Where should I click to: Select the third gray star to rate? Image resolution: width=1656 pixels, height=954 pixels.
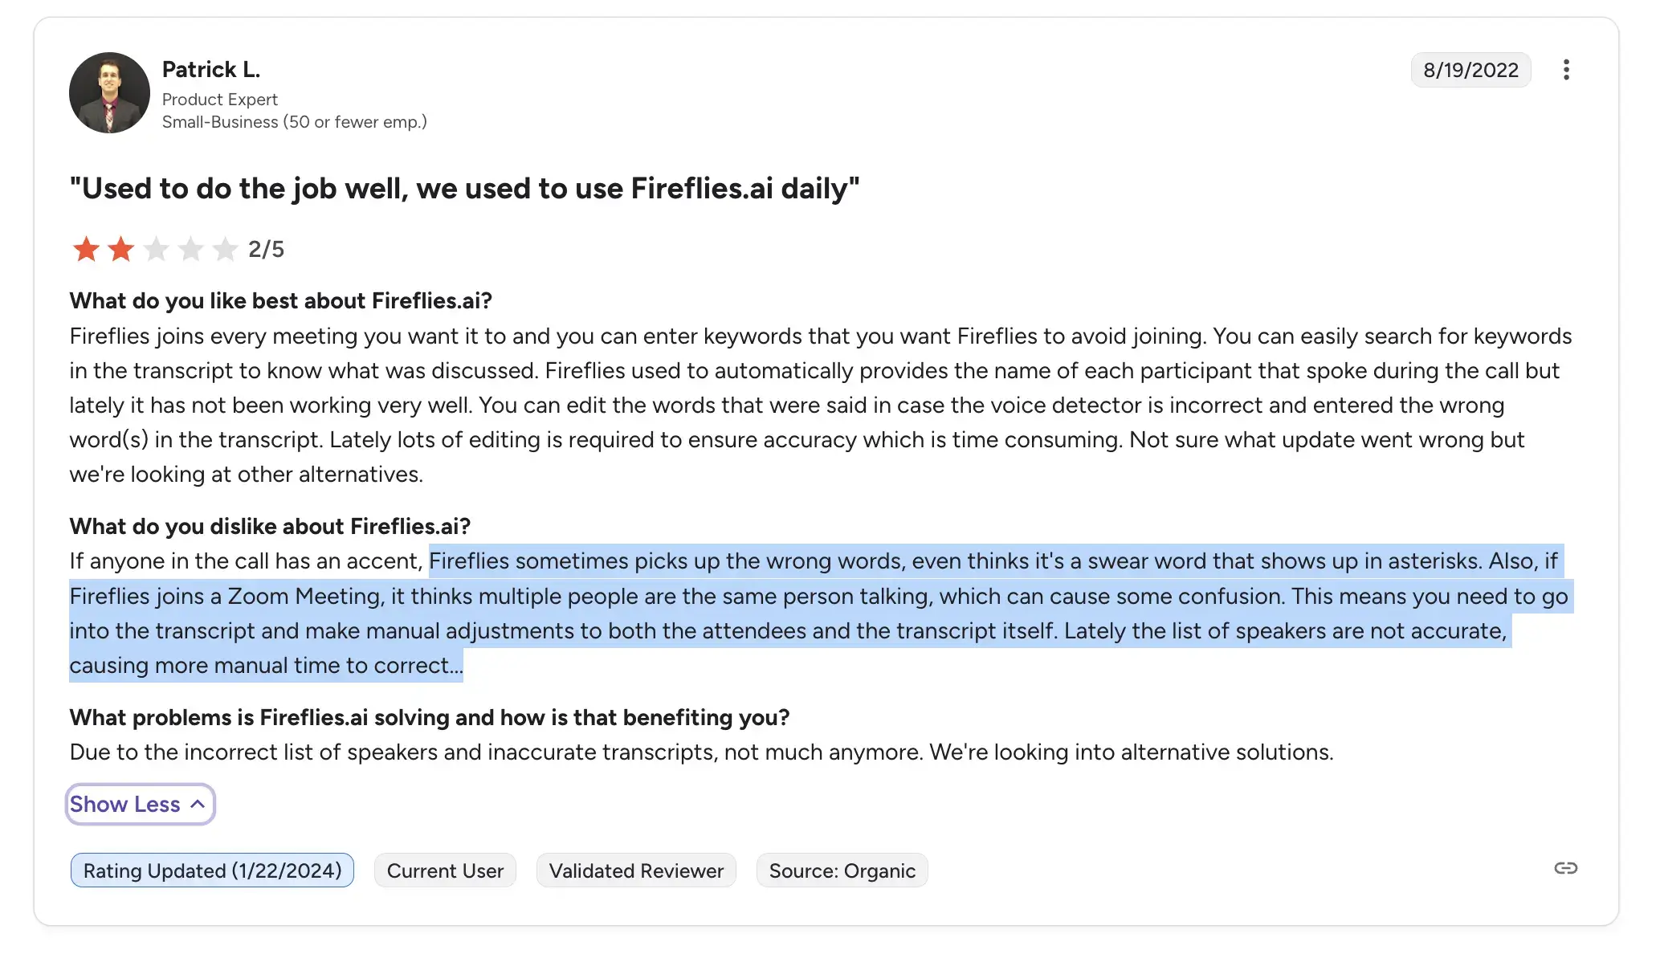[154, 249]
